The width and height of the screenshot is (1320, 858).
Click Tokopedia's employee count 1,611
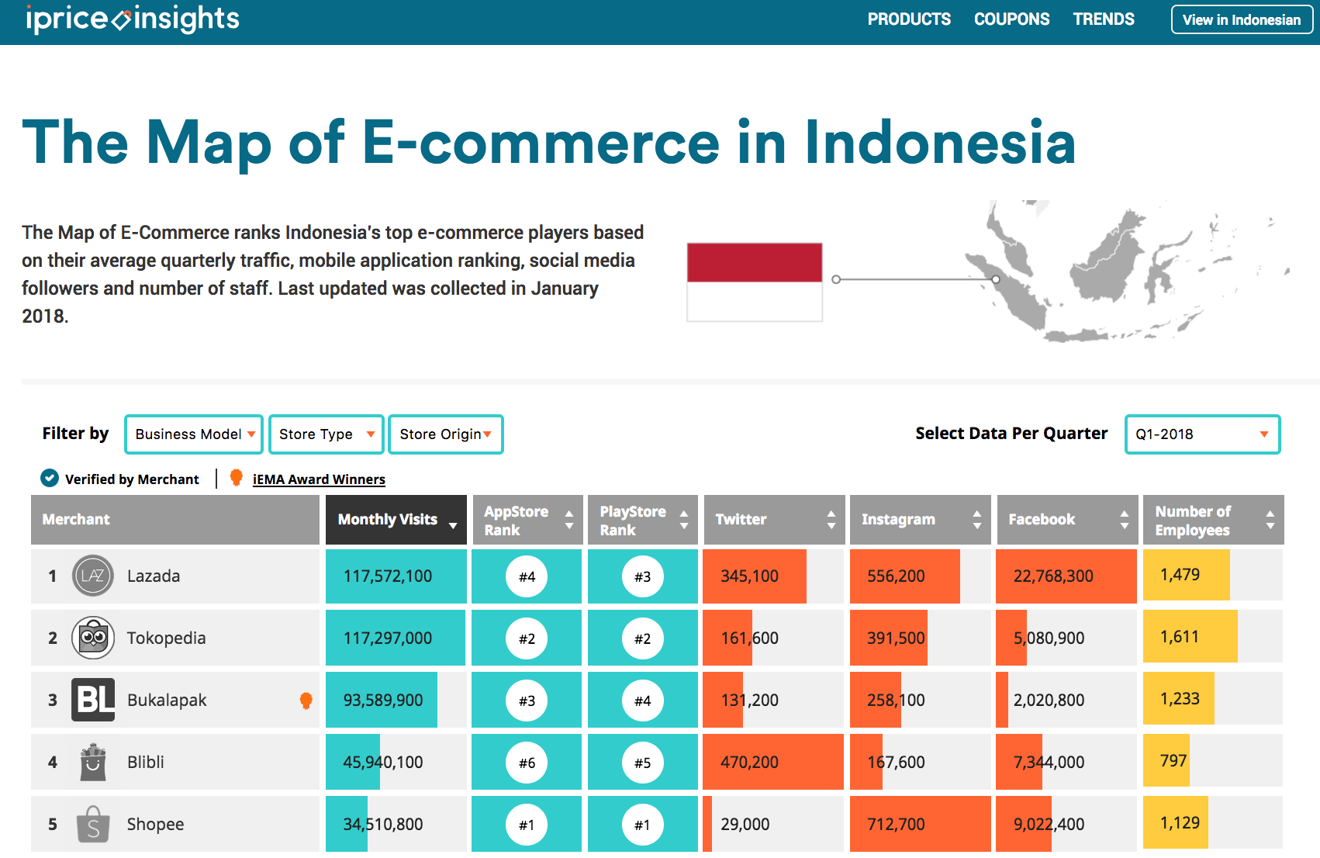coord(1180,637)
